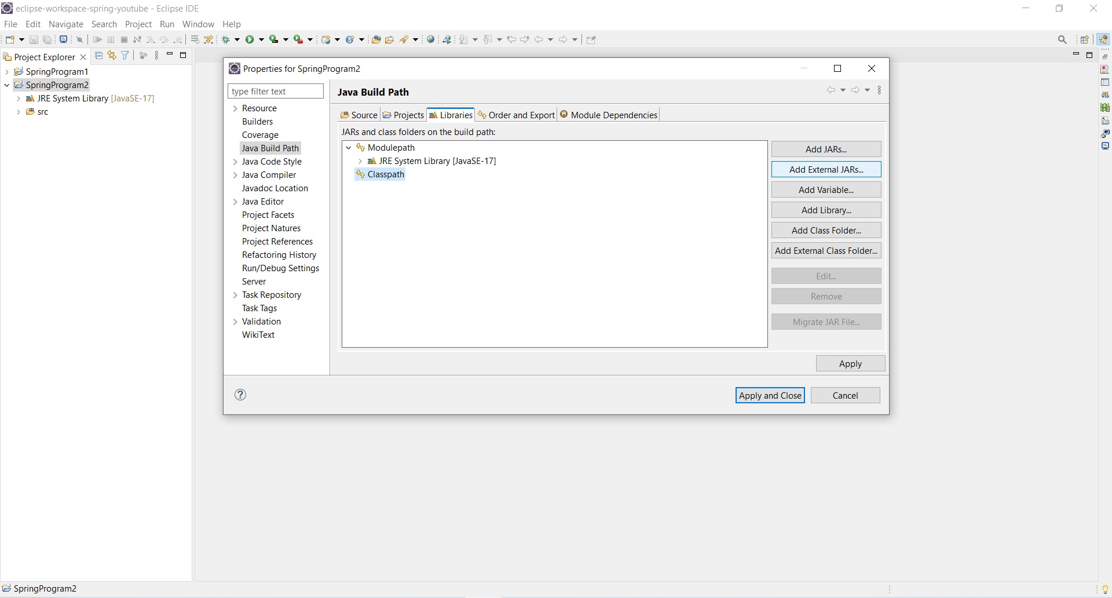
Task: Click the Add JARs... button
Action: 826,149
